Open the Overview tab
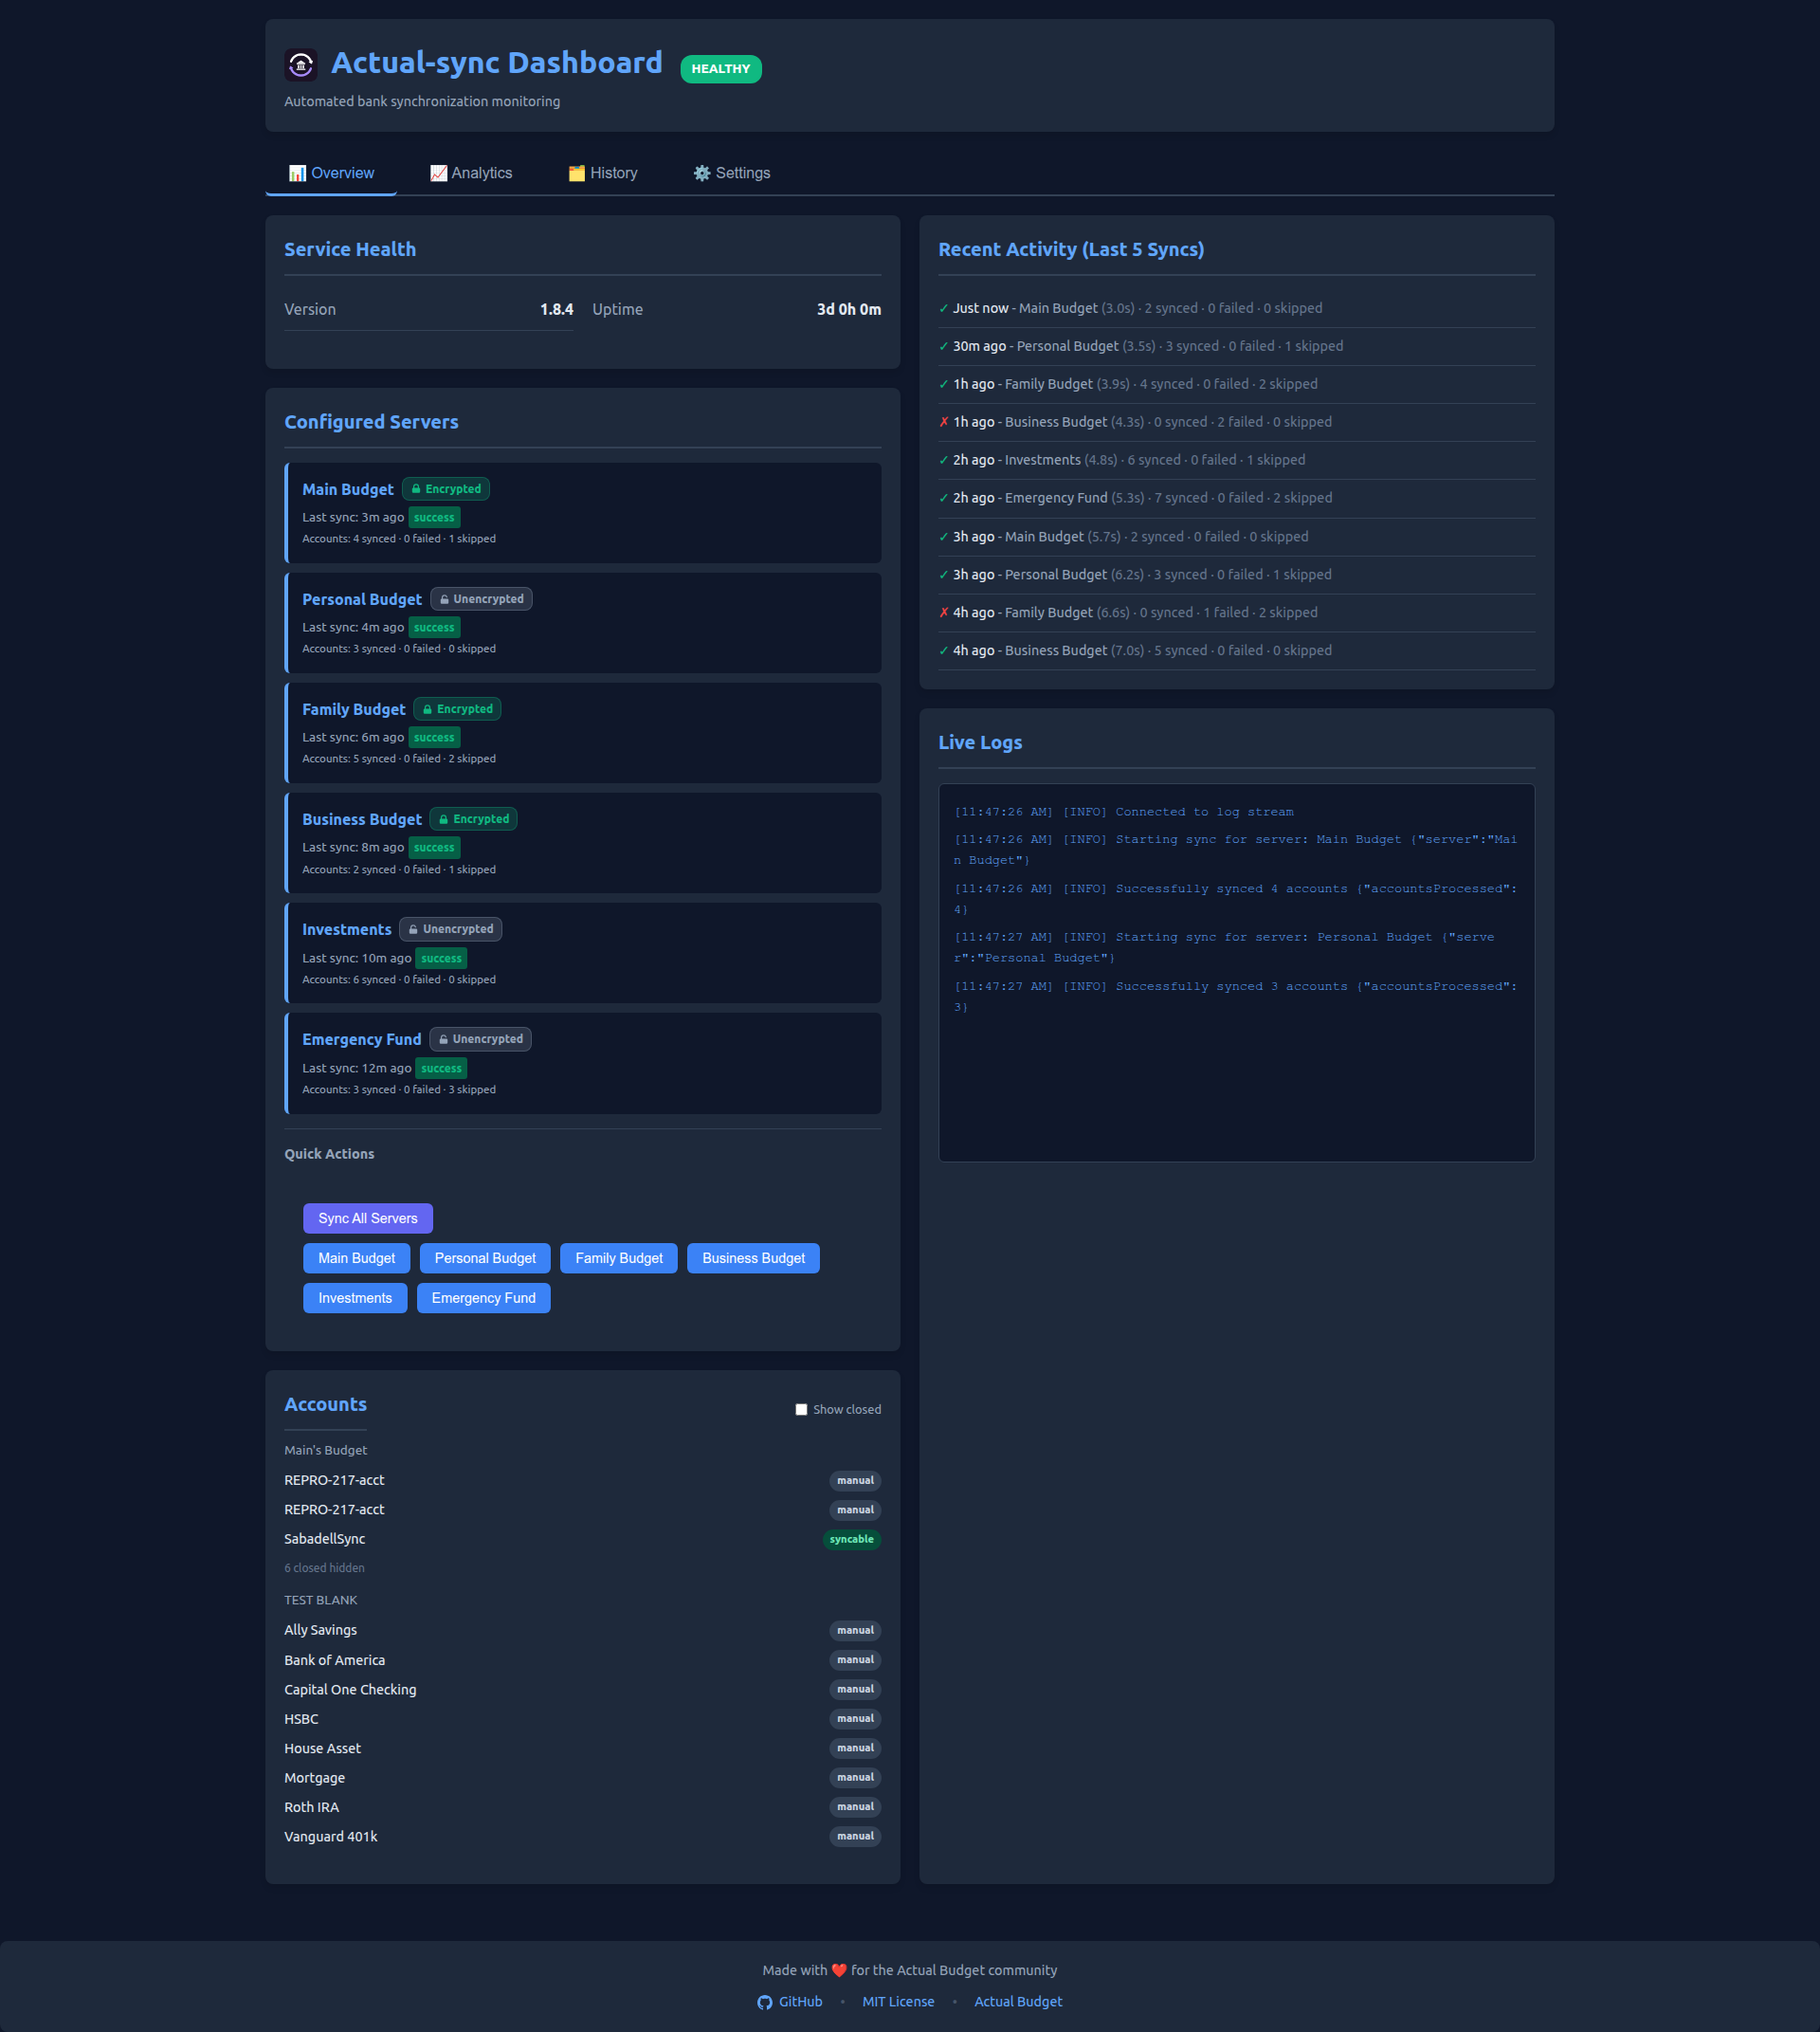1820x2032 pixels. coord(331,174)
